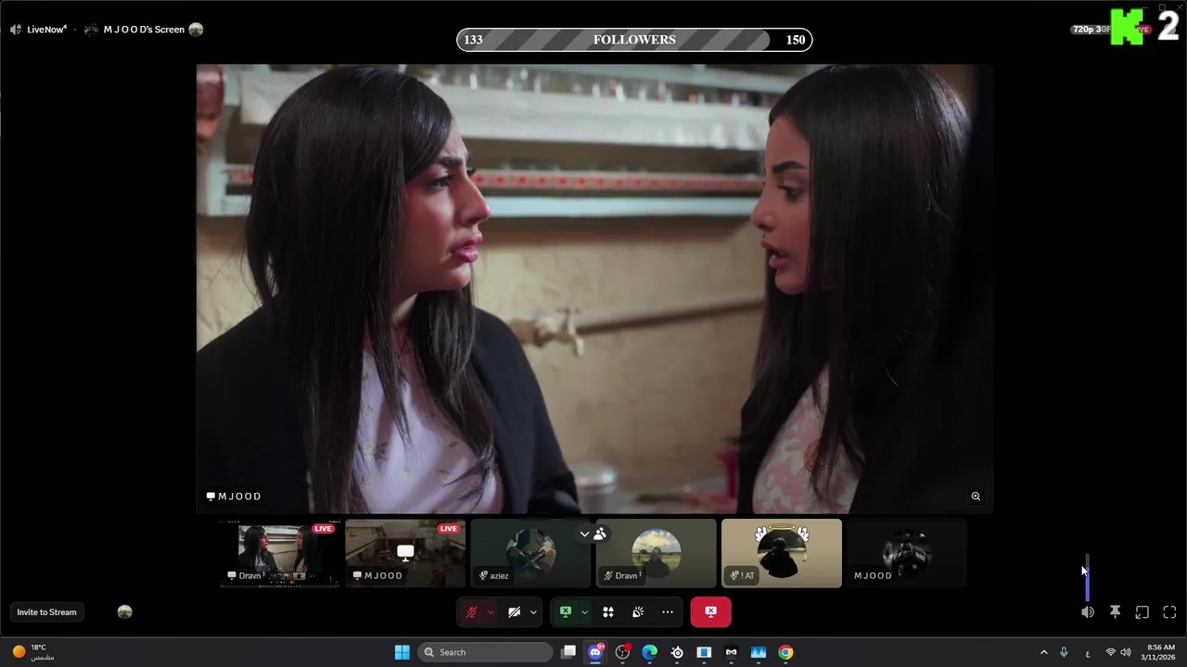The image size is (1187, 667).
Task: Click the LiveNow channel name
Action: tap(46, 30)
